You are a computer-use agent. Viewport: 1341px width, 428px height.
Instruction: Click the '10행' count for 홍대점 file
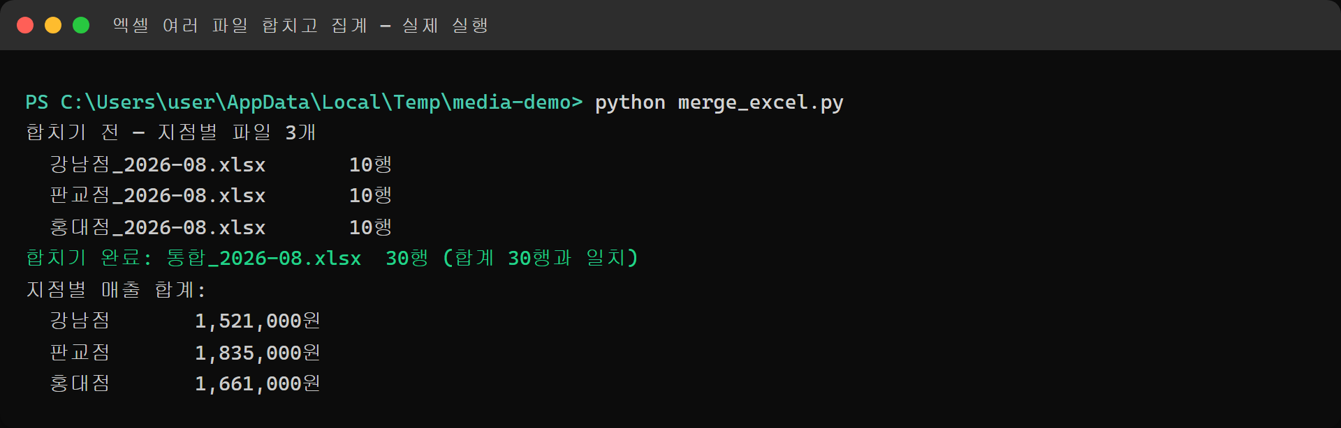pos(370,227)
